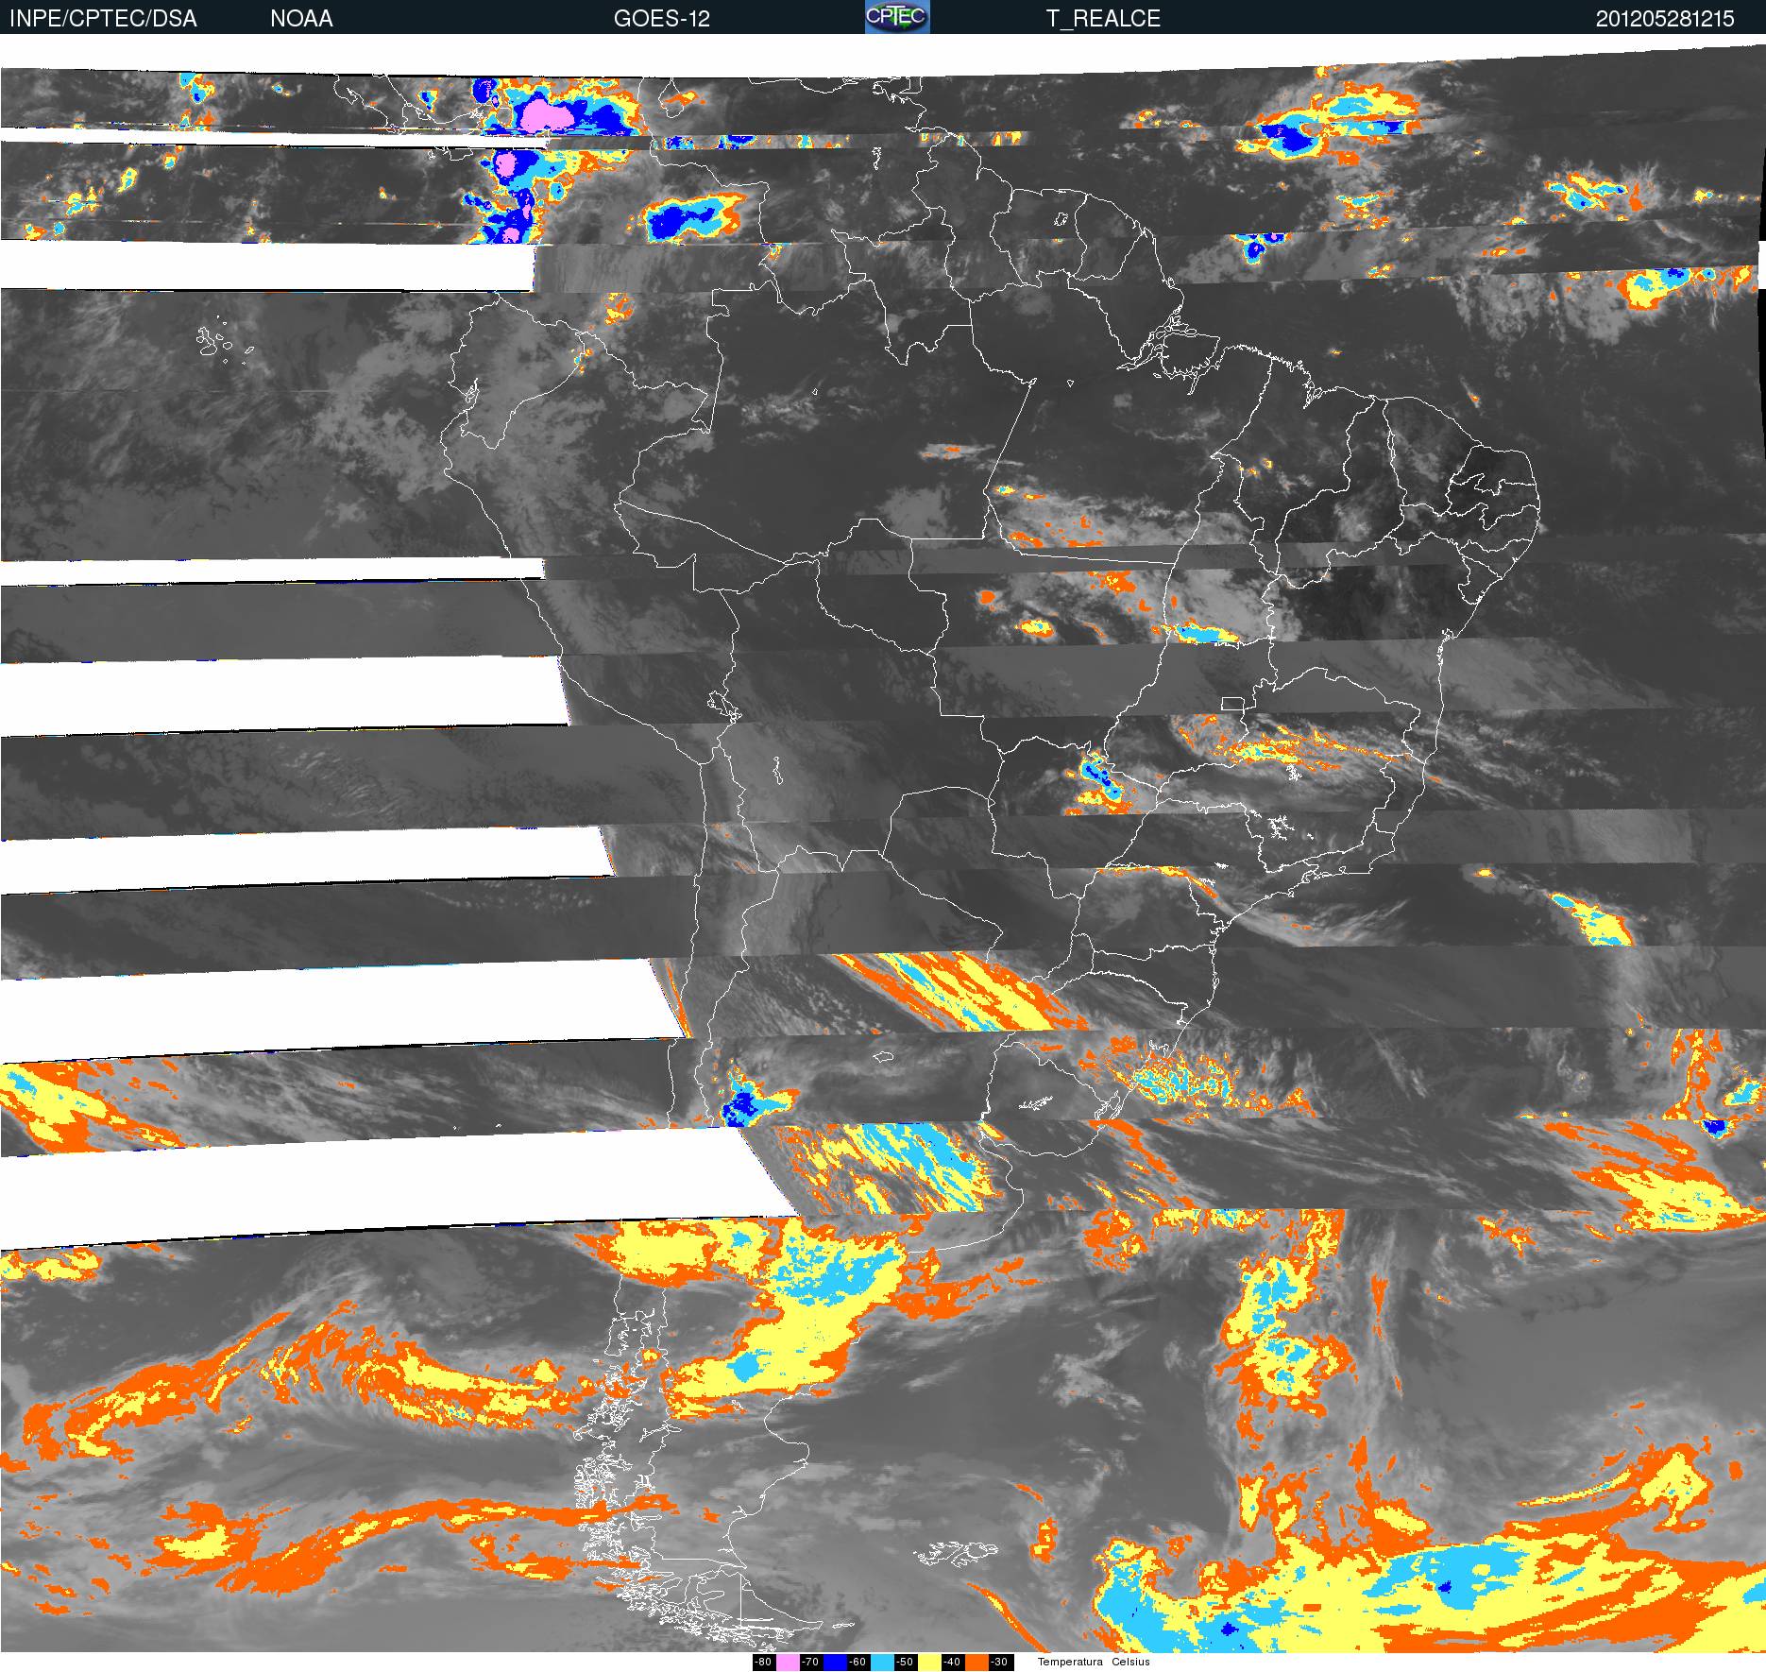
Task: Click the light blue legend swatch
Action: 882,1663
